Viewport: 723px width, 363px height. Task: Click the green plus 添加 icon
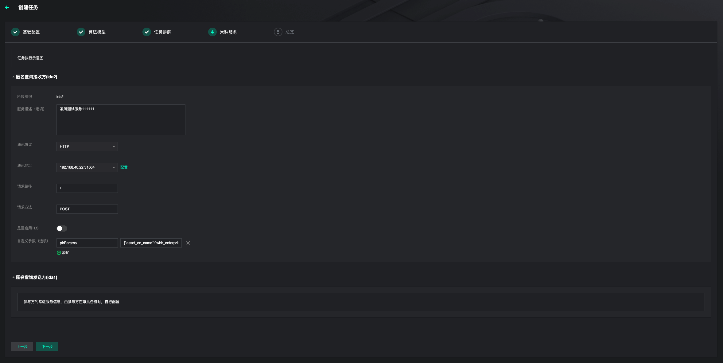pos(59,253)
